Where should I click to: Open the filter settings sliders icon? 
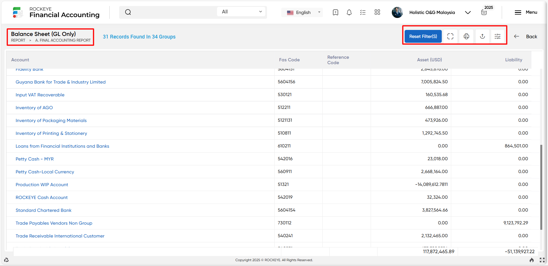(x=497, y=36)
